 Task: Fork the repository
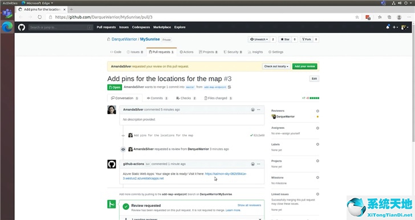pos(307,39)
